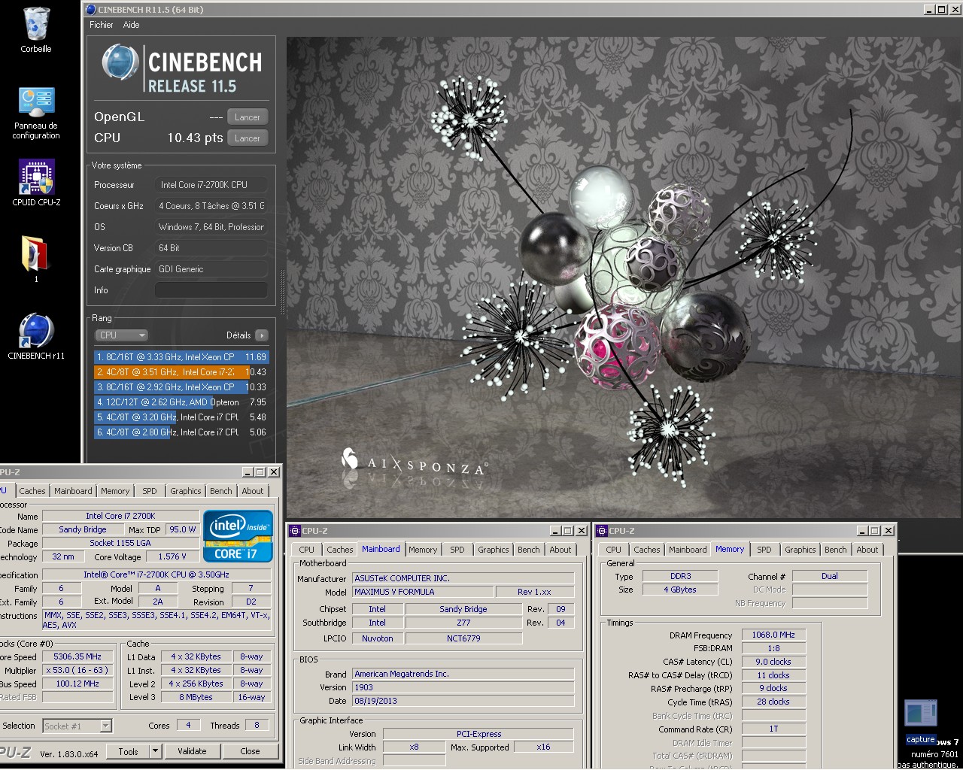Select highlighted rank 2 Core i7 3.51 GHz row
This screenshot has height=770, width=963.
(x=181, y=372)
